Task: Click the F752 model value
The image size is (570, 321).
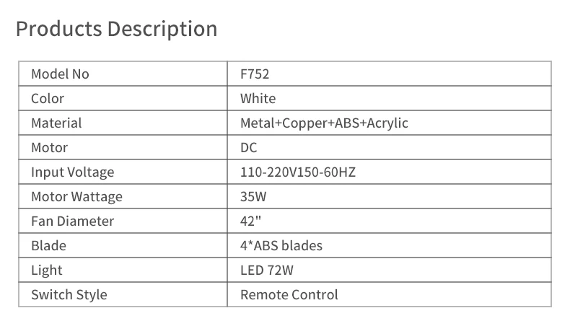Action: tap(255, 74)
